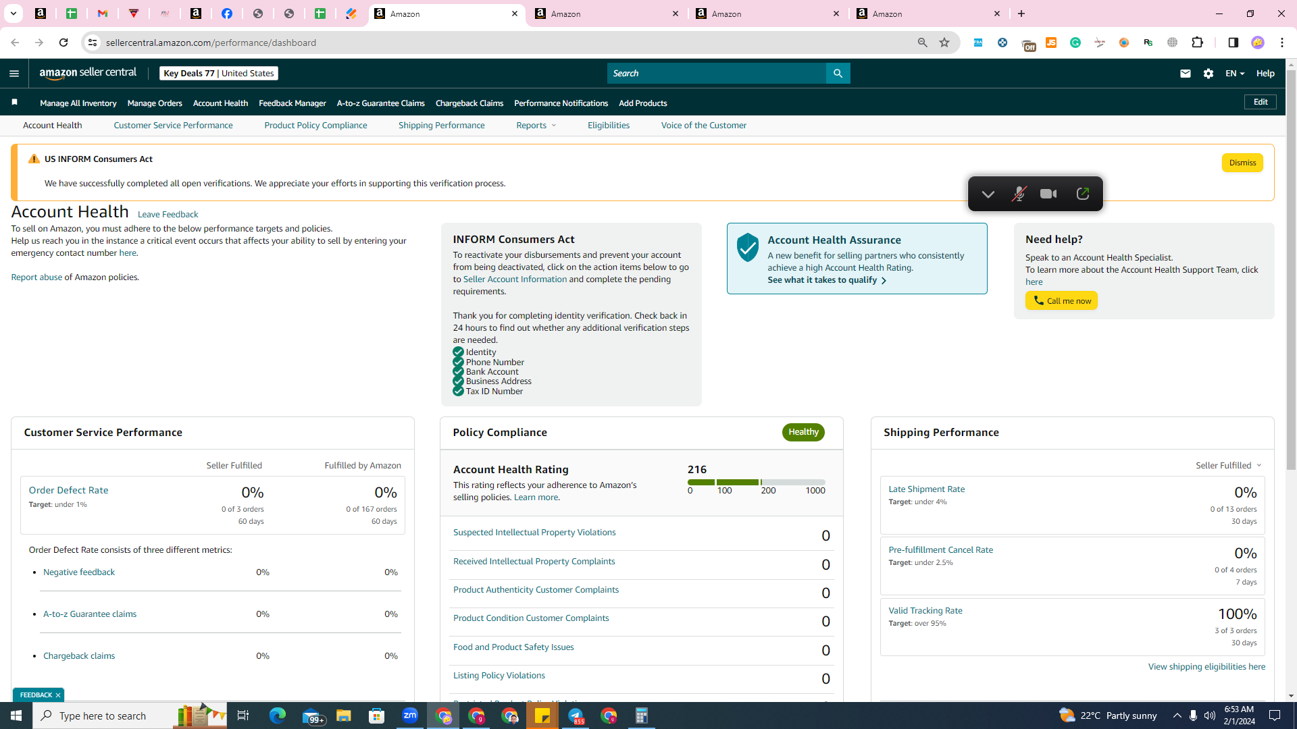Viewport: 1297px width, 729px height.
Task: Click See what it takes to qualify
Action: tap(827, 280)
